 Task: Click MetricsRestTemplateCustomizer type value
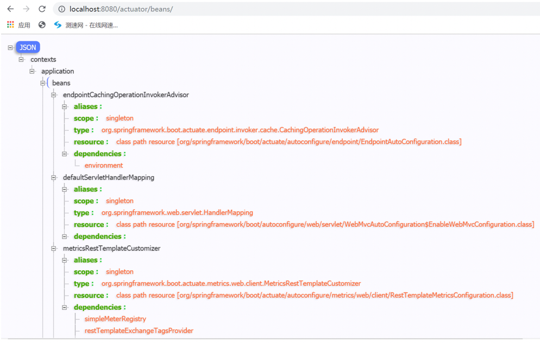pyautogui.click(x=231, y=283)
